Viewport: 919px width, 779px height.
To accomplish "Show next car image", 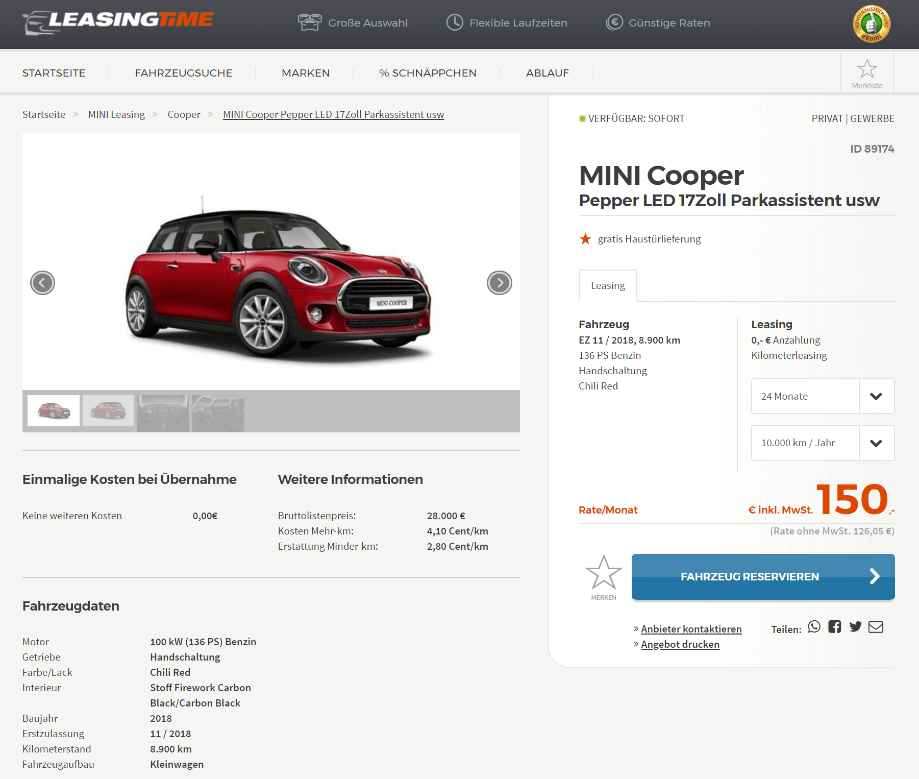I will point(500,283).
